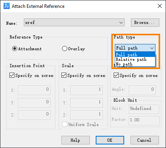Click the Cancel button
The height and width of the screenshot is (148, 166).
point(145,140)
